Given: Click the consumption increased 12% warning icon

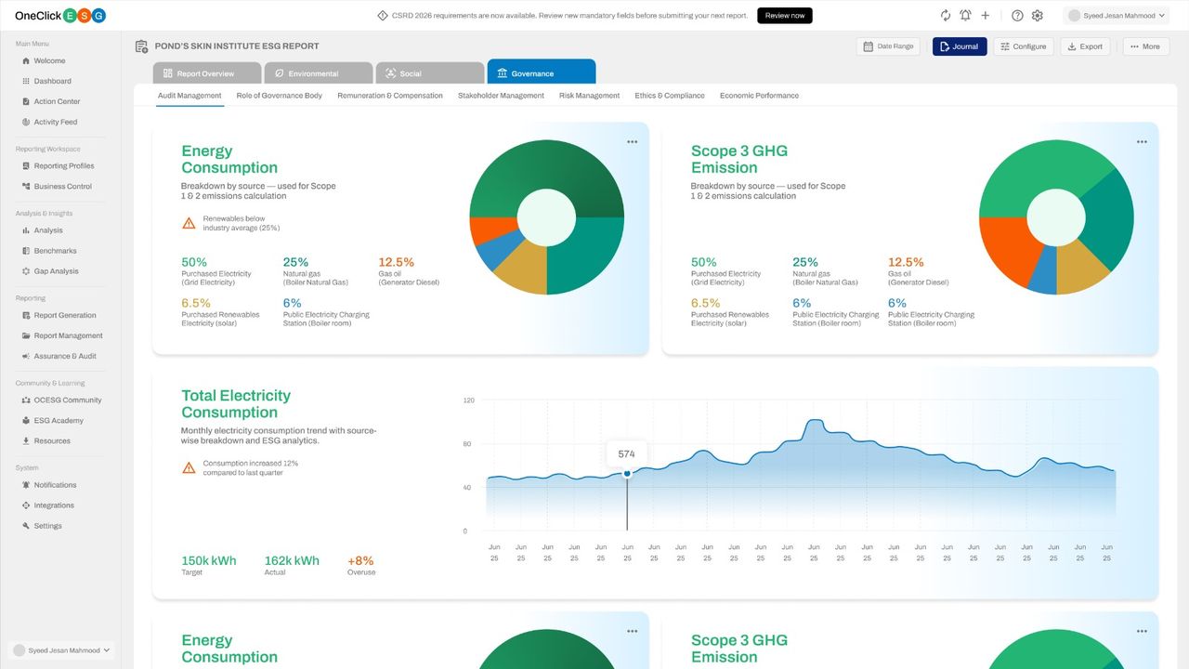Looking at the screenshot, I should [x=189, y=467].
